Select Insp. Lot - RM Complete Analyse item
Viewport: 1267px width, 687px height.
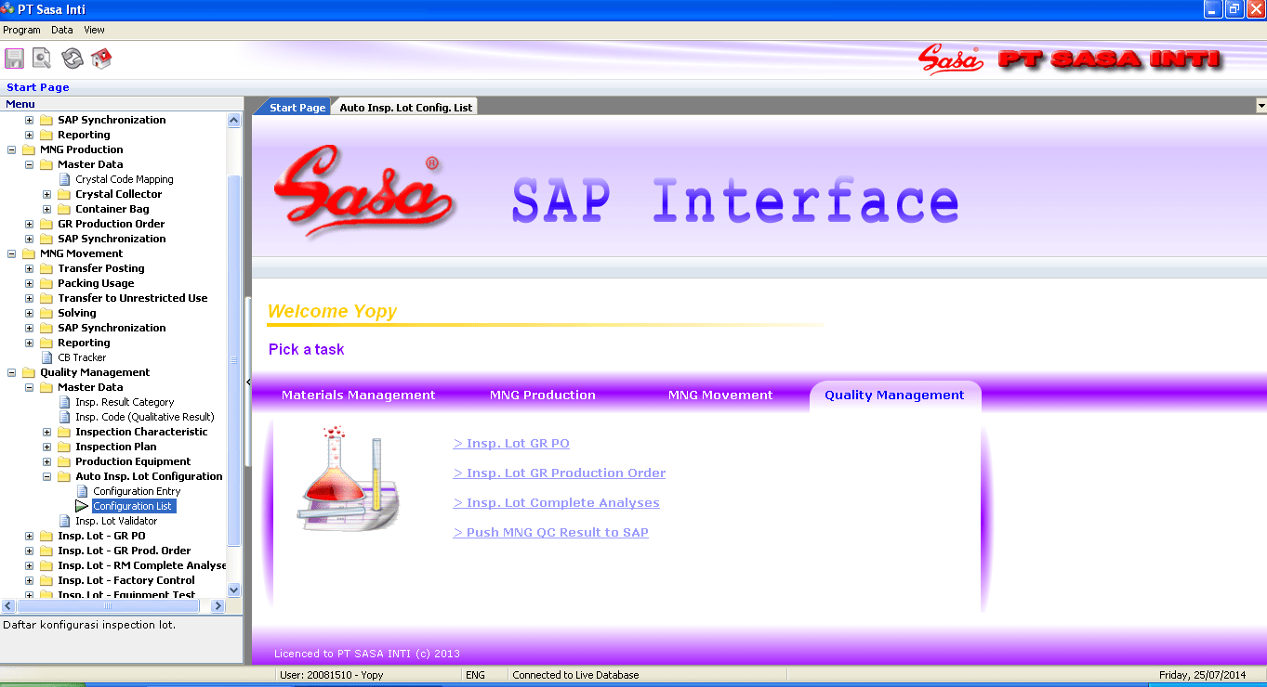click(142, 565)
